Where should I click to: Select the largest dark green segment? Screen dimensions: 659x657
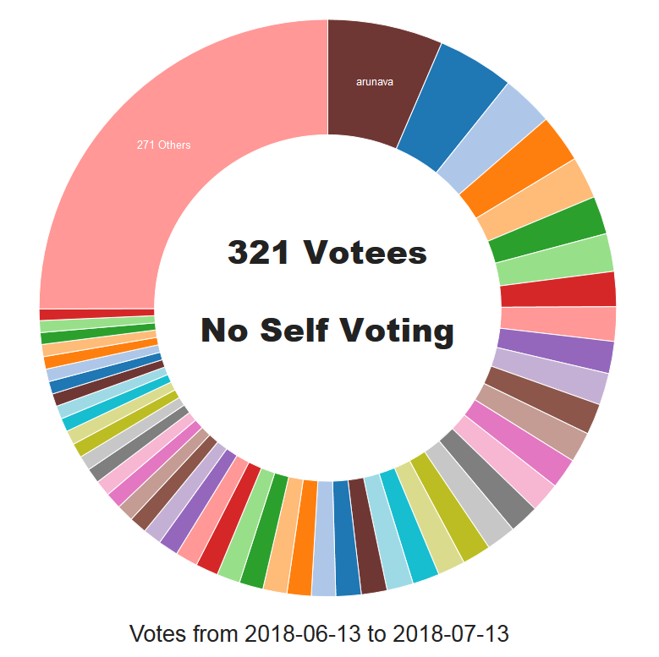(x=548, y=230)
